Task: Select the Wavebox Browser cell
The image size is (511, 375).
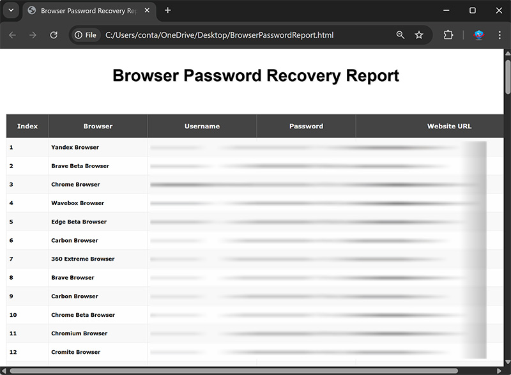Action: [x=98, y=203]
